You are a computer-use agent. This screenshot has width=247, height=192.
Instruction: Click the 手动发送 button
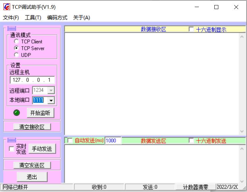pyautogui.click(x=42, y=149)
